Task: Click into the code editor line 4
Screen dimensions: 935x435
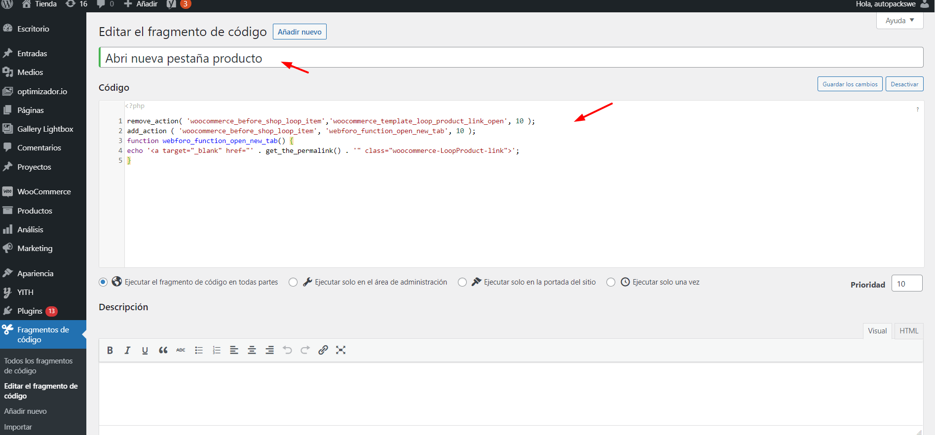Action: point(323,150)
